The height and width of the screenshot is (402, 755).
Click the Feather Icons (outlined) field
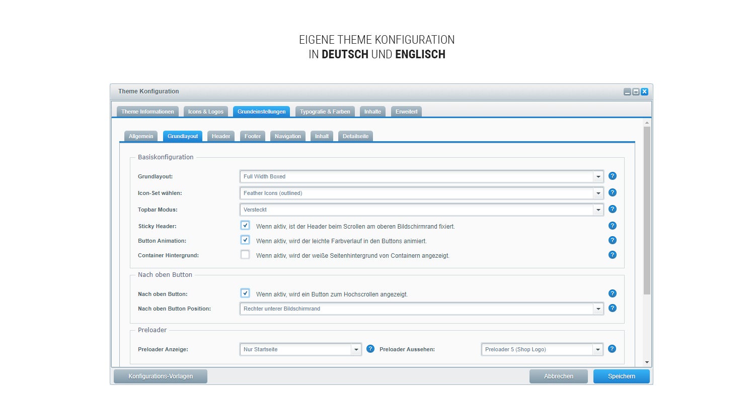coord(417,193)
